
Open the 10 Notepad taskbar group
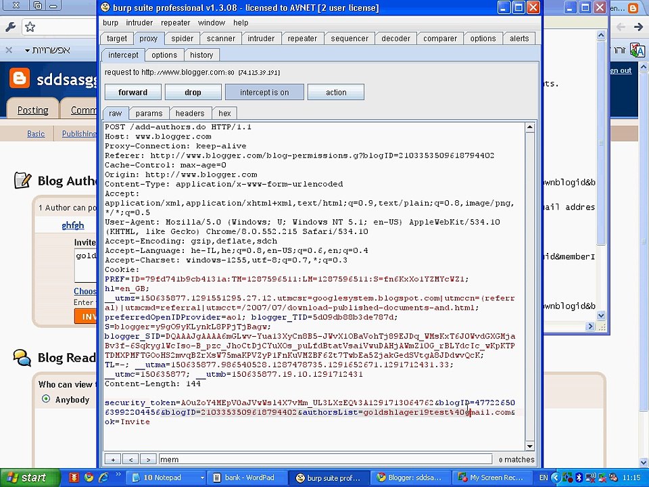166,478
